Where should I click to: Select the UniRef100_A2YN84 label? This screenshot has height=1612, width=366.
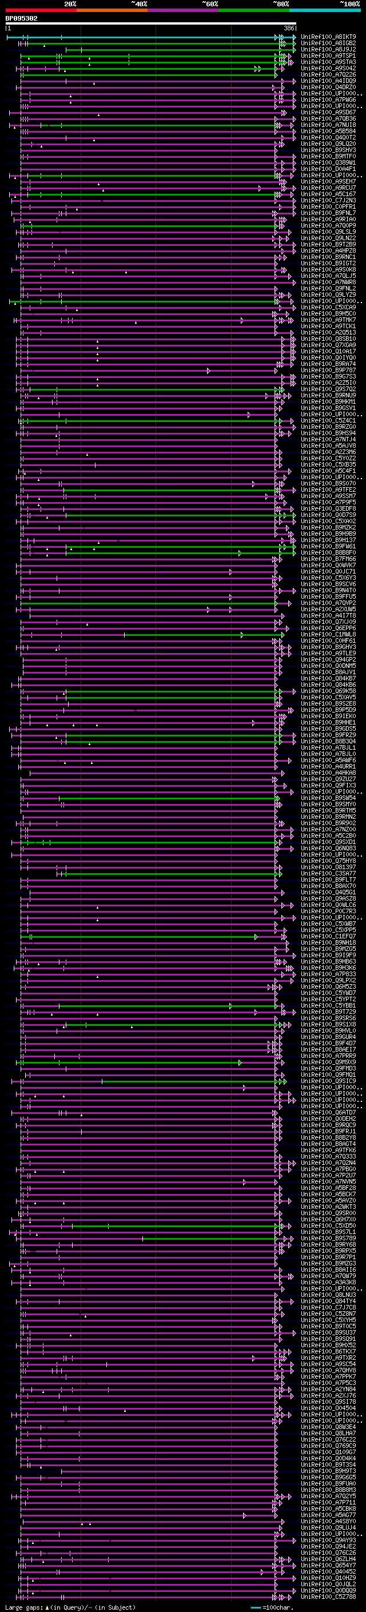click(328, 1389)
